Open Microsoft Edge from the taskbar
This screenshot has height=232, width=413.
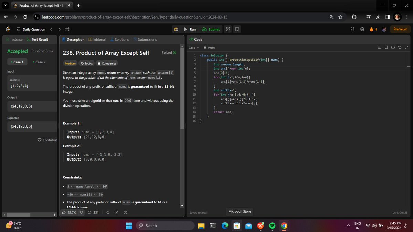225,226
